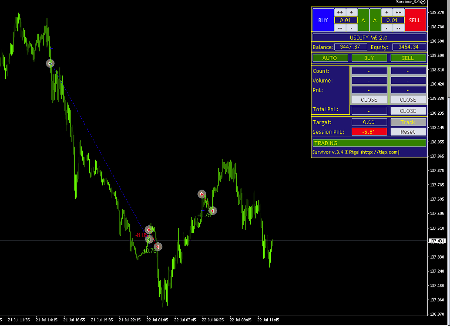Click the CLOSE button in the Total PnL row
This screenshot has width=450, height=327.
point(408,111)
